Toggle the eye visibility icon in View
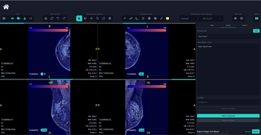Image resolution: width=261 pixels, height=135 pixels. click(x=12, y=19)
